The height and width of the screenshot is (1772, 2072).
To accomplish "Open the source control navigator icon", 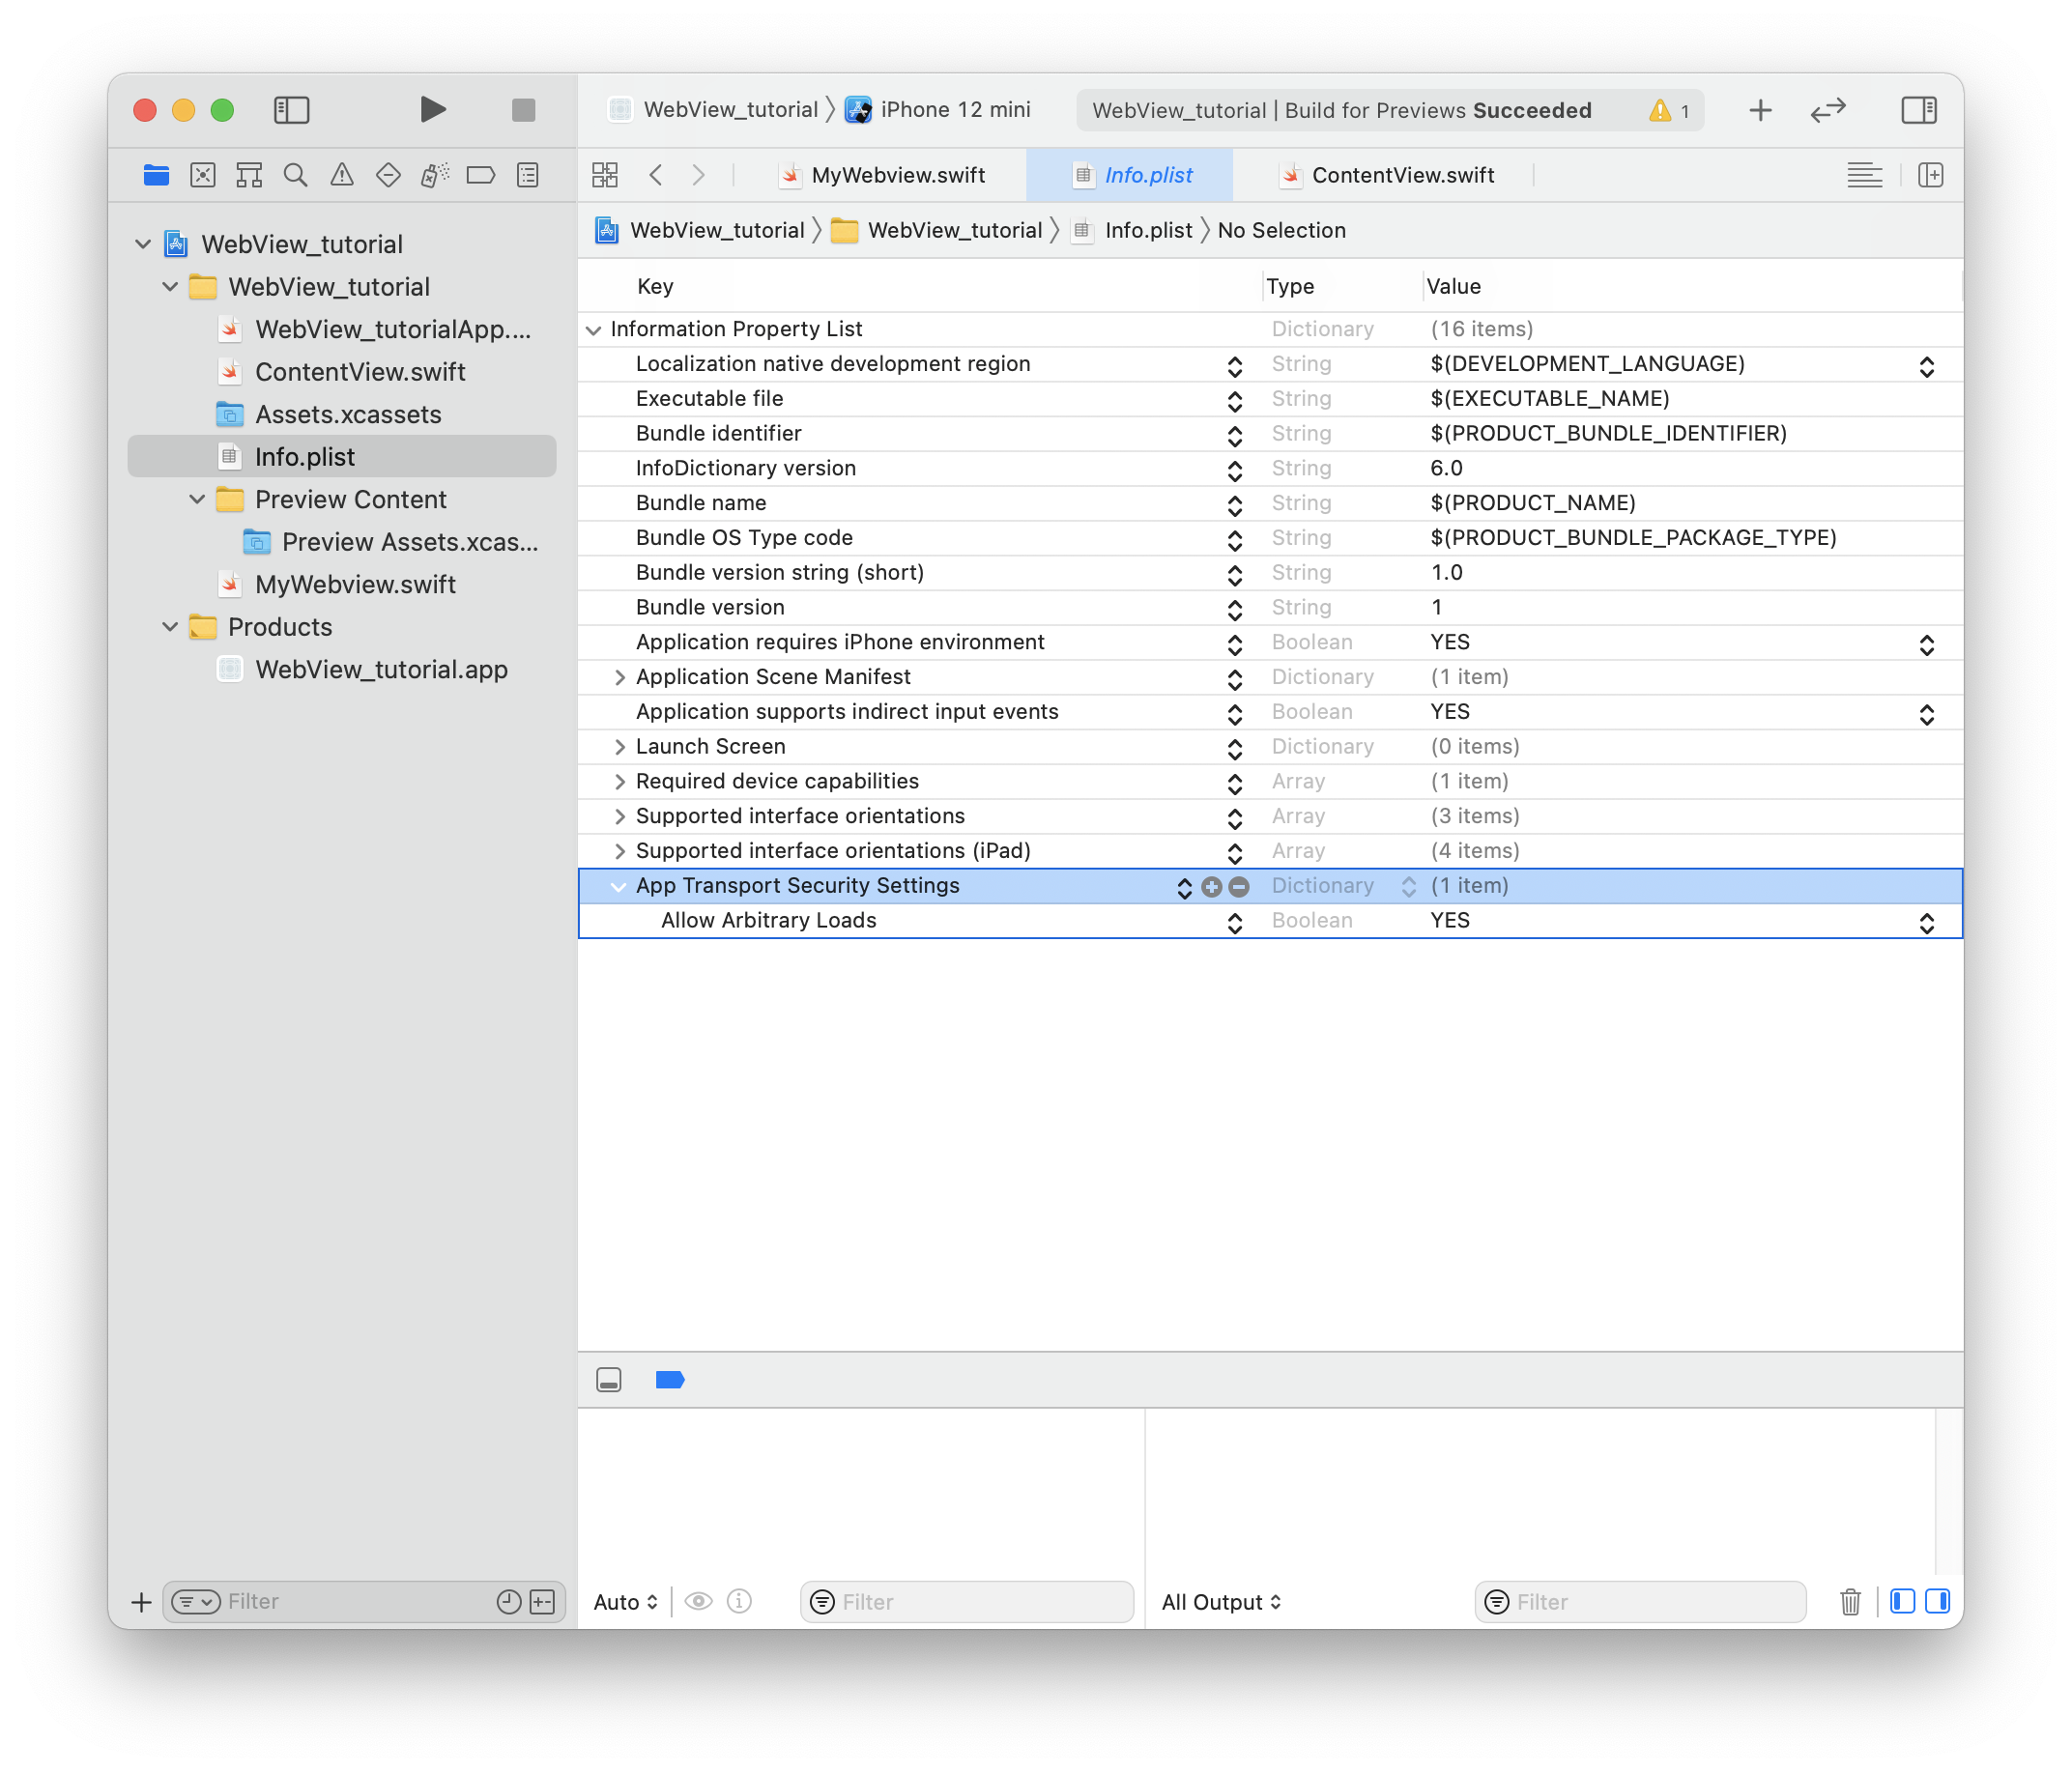I will 203,176.
